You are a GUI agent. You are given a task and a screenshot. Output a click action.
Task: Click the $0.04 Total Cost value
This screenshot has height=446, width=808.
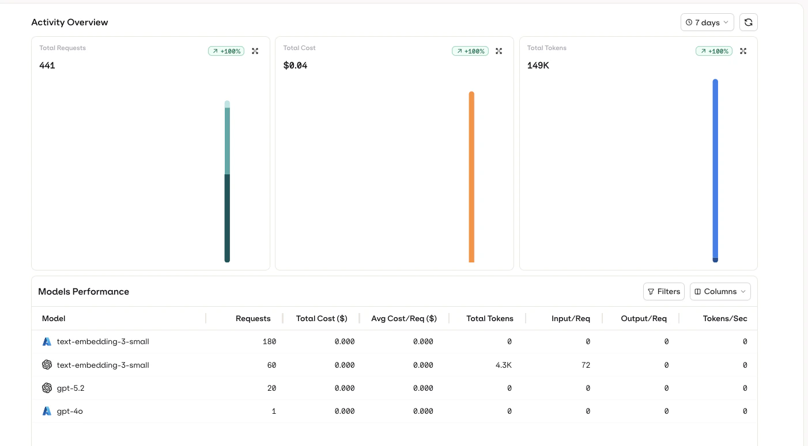pyautogui.click(x=295, y=66)
